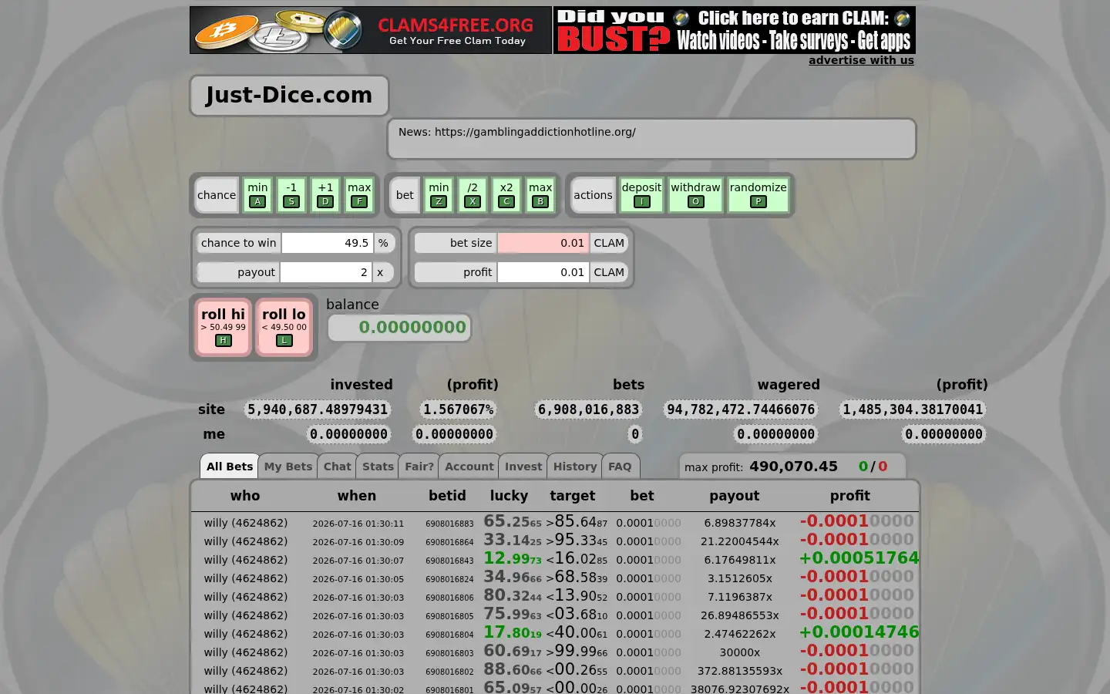Click site wagered 94,782,472.74466076
The width and height of the screenshot is (1110, 694).
[x=741, y=409]
